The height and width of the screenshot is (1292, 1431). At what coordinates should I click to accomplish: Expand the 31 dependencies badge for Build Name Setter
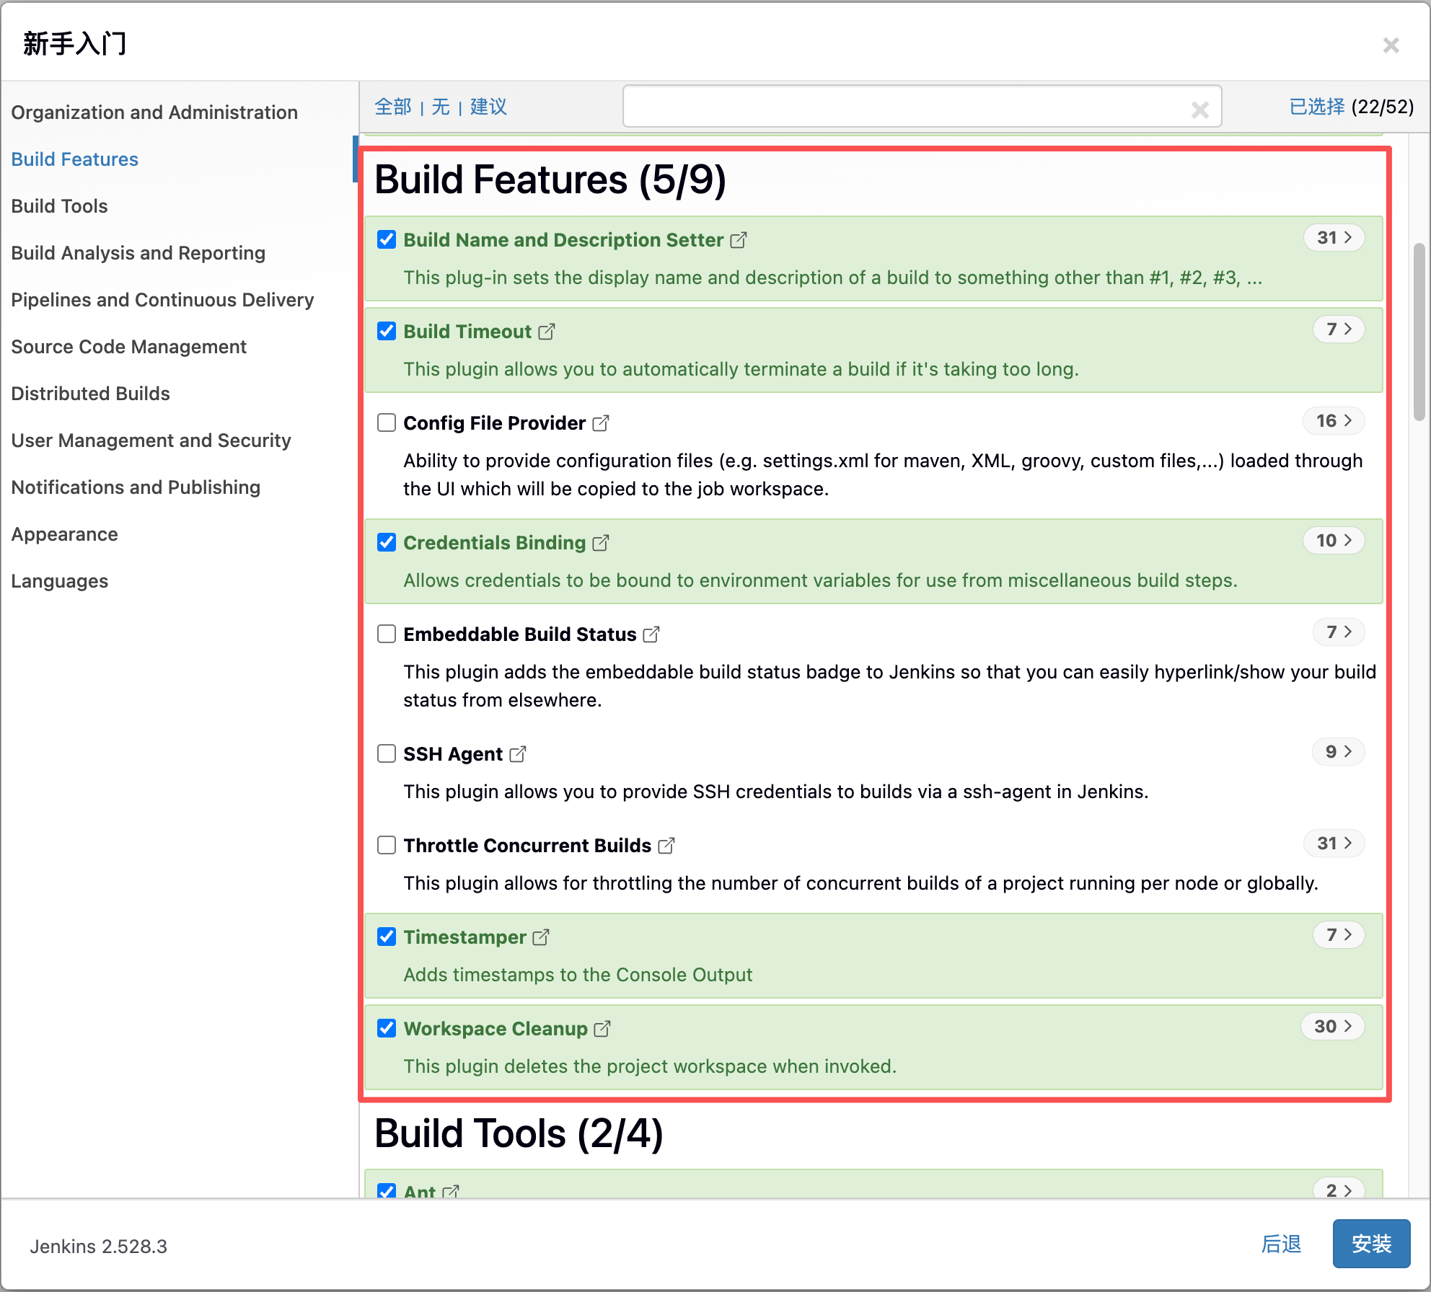coord(1334,238)
